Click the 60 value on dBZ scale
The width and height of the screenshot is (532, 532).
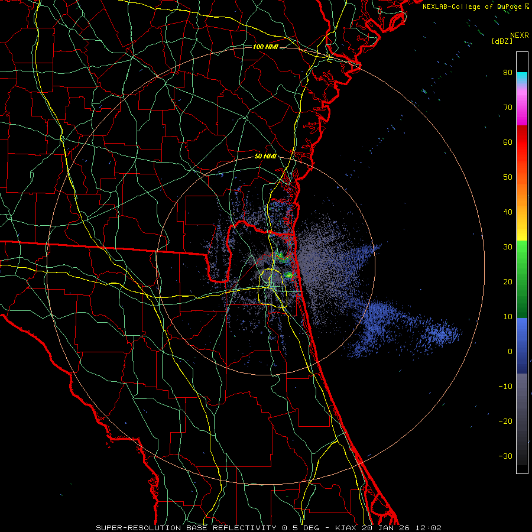pyautogui.click(x=508, y=142)
